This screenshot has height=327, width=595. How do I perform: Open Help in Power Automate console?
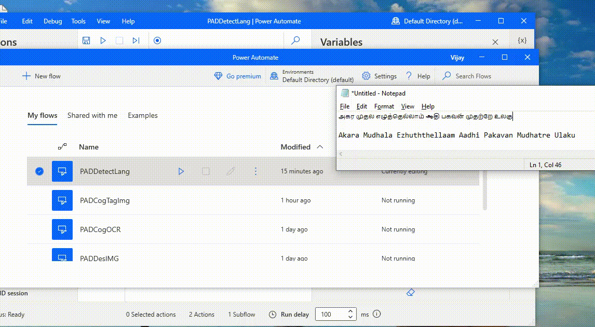[x=418, y=76]
